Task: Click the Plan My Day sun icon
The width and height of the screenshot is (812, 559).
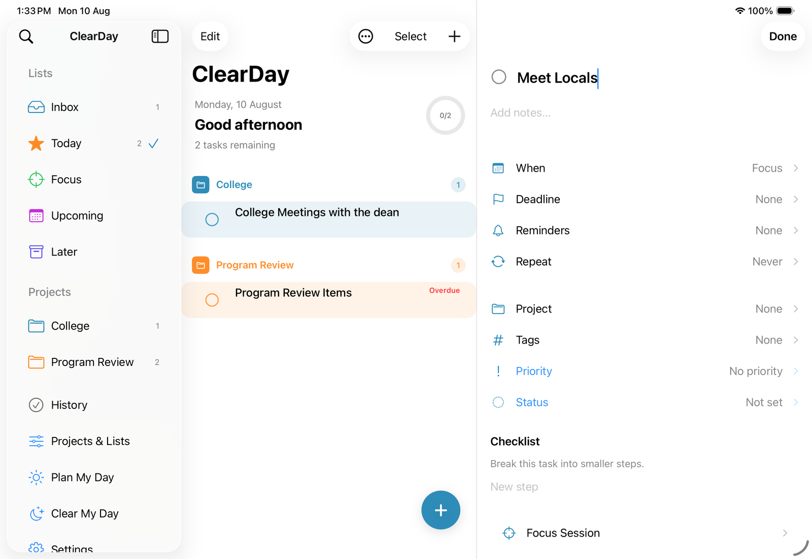Action: coord(36,477)
